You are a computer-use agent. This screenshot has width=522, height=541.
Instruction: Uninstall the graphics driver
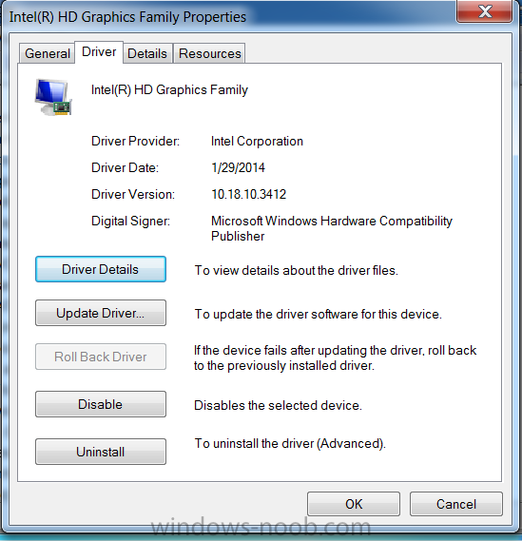[101, 452]
